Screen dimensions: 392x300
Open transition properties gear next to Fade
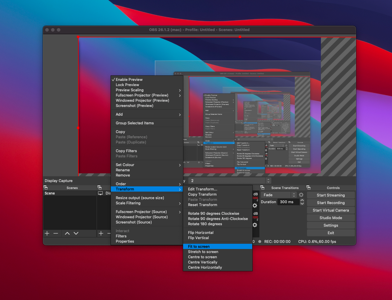coord(301,195)
